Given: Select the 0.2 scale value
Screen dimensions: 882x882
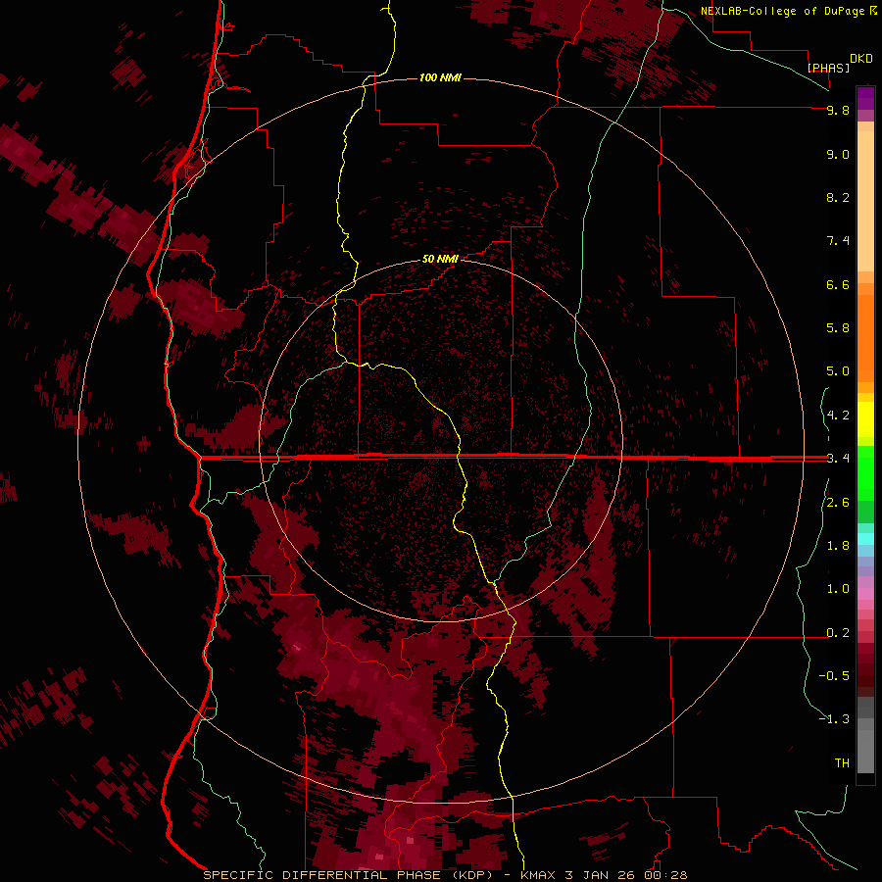Looking at the screenshot, I should [x=838, y=633].
